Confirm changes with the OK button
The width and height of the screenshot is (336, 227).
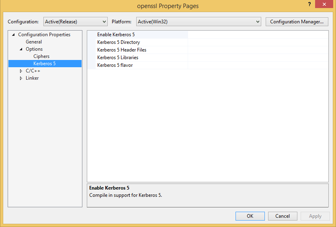coord(250,216)
